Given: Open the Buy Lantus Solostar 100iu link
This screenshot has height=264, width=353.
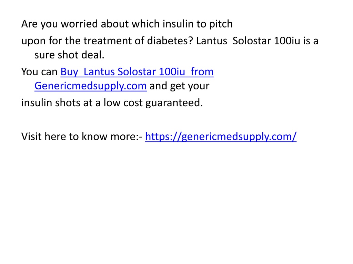Looking at the screenshot, I should coord(137,72).
